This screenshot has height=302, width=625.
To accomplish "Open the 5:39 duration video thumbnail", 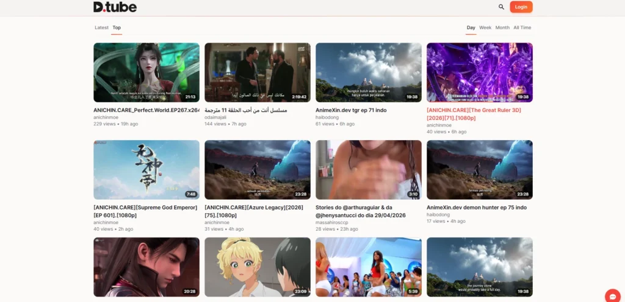I will pyautogui.click(x=368, y=267).
